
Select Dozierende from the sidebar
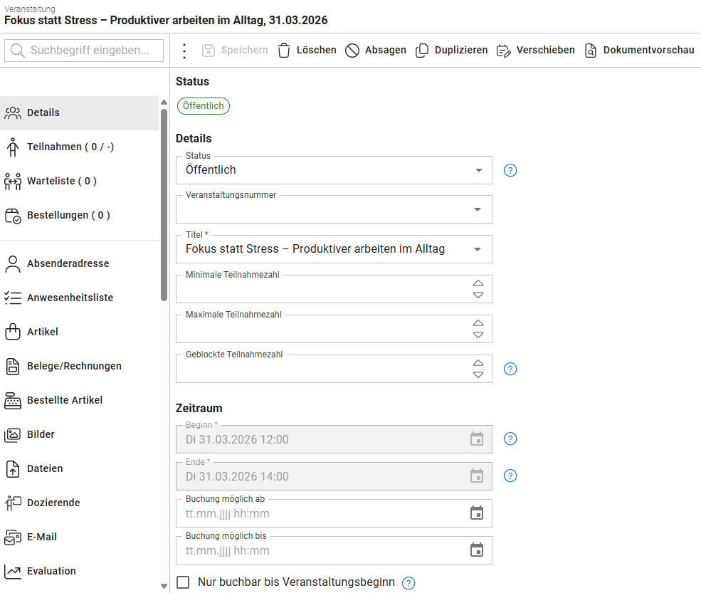(53, 503)
